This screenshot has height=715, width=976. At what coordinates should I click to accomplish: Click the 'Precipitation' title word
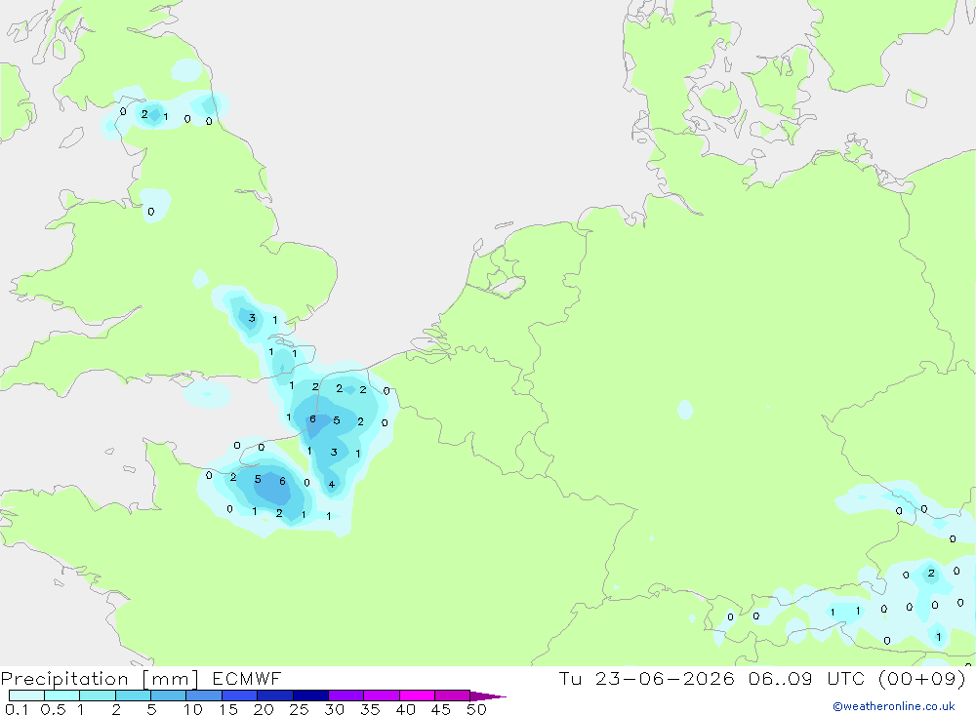point(64,679)
